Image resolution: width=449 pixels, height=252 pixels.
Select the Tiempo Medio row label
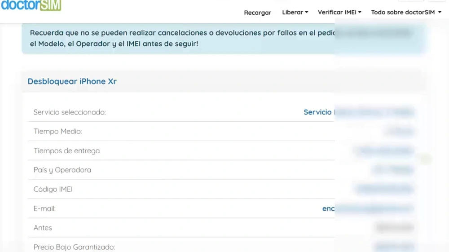(x=57, y=132)
